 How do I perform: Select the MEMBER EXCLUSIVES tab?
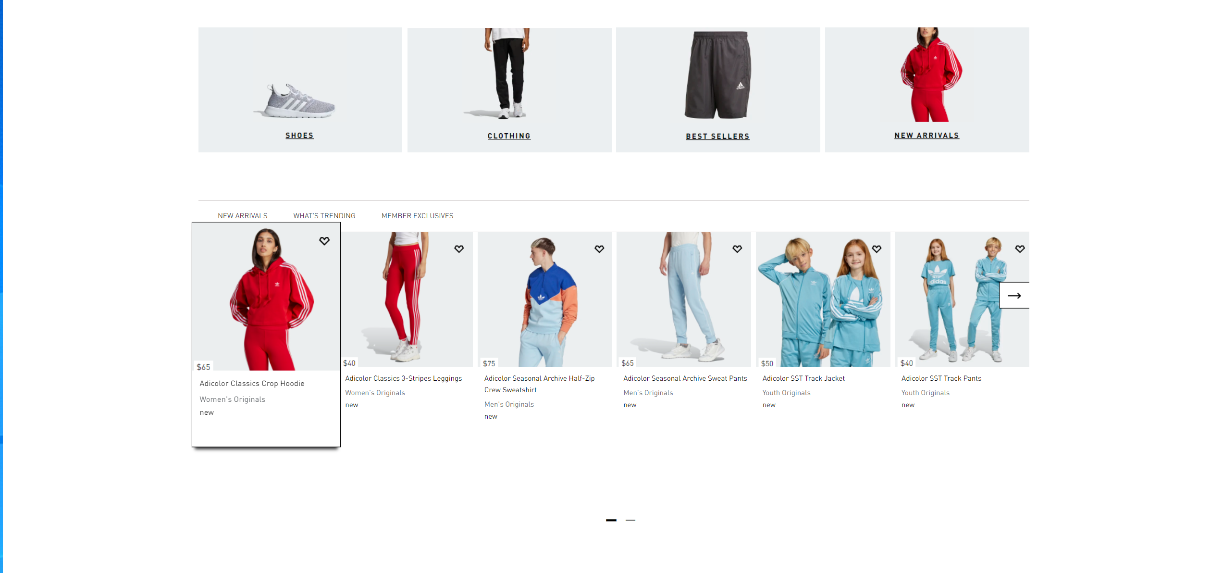point(417,216)
